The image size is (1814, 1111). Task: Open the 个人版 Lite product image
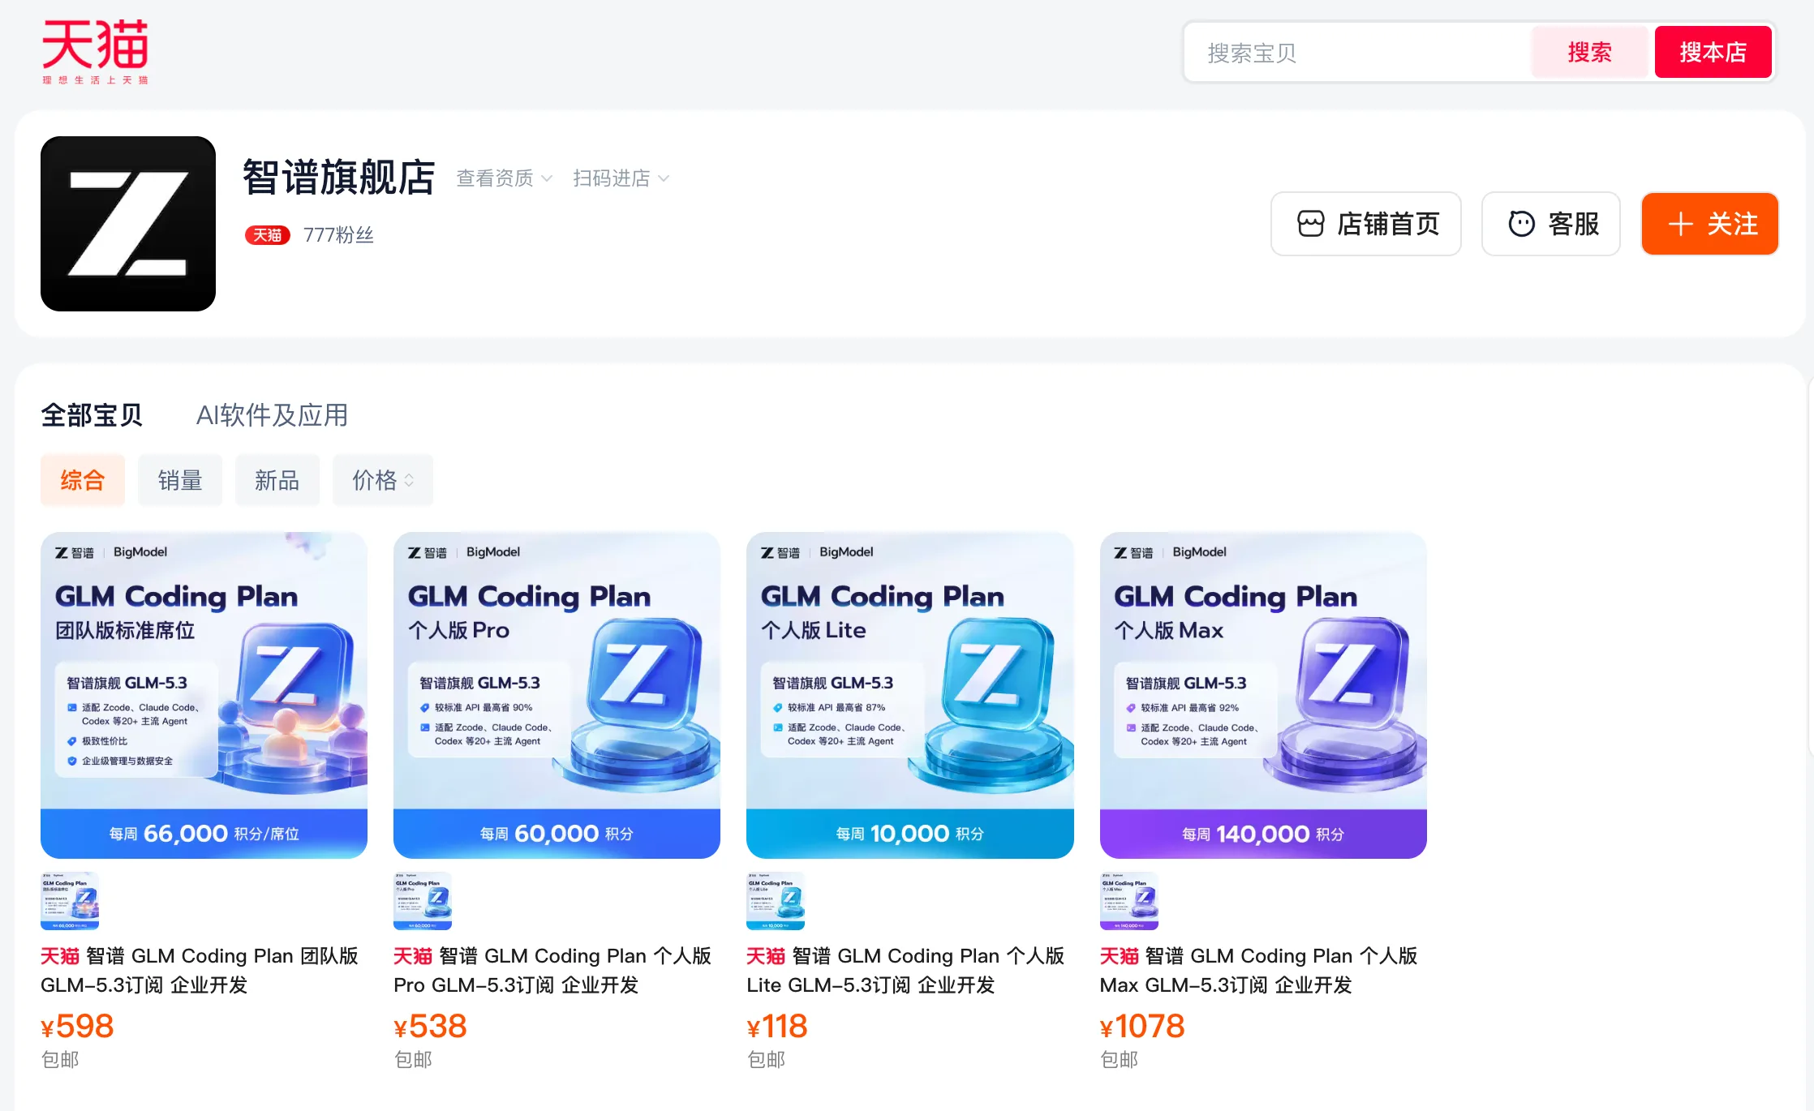click(x=910, y=695)
